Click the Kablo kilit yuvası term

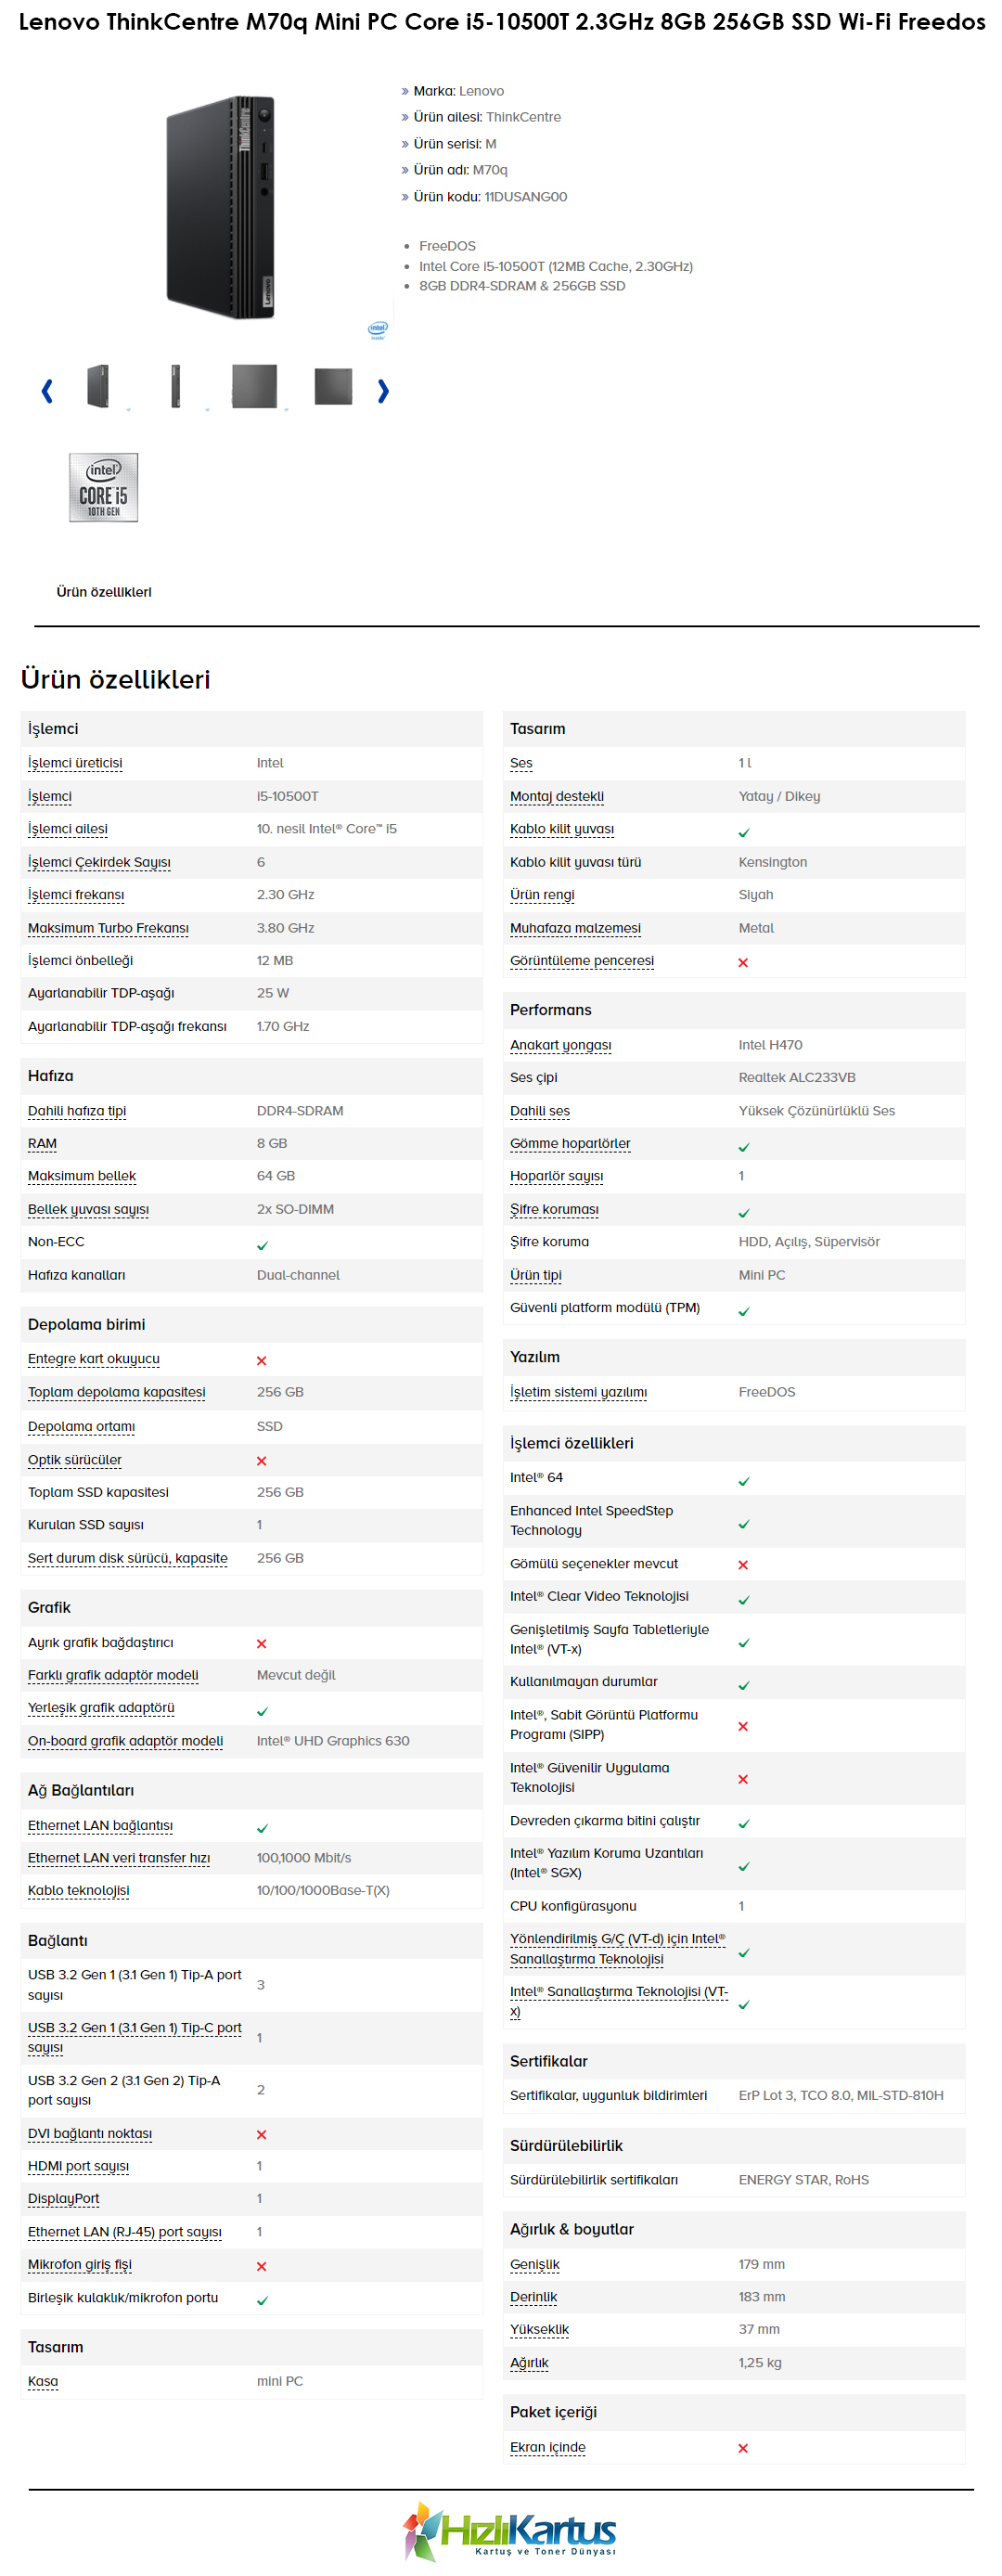click(x=562, y=829)
